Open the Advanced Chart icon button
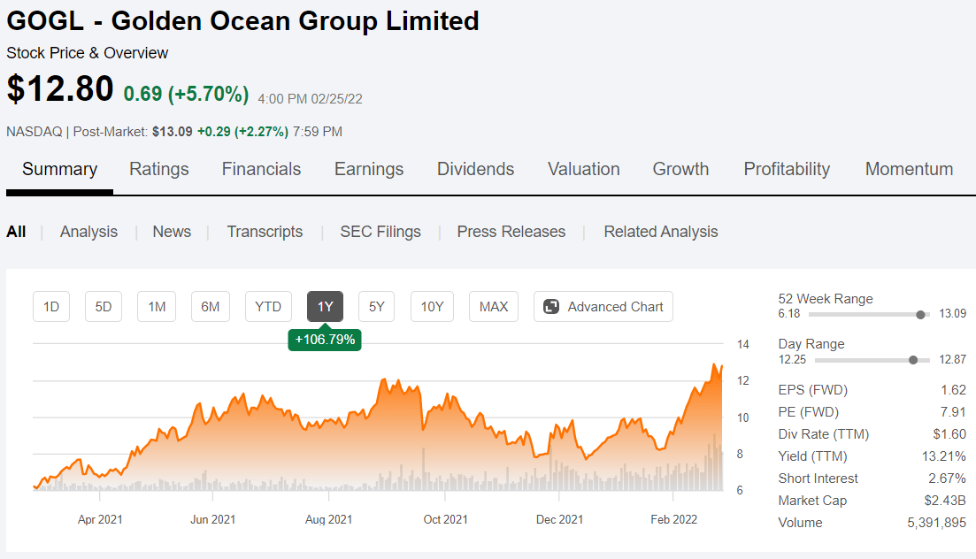976x559 pixels. [x=550, y=307]
